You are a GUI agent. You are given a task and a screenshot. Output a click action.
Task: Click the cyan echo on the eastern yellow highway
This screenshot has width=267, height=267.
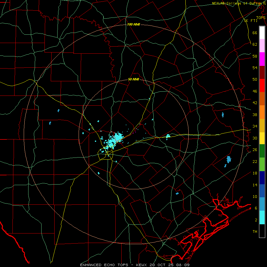(168, 136)
